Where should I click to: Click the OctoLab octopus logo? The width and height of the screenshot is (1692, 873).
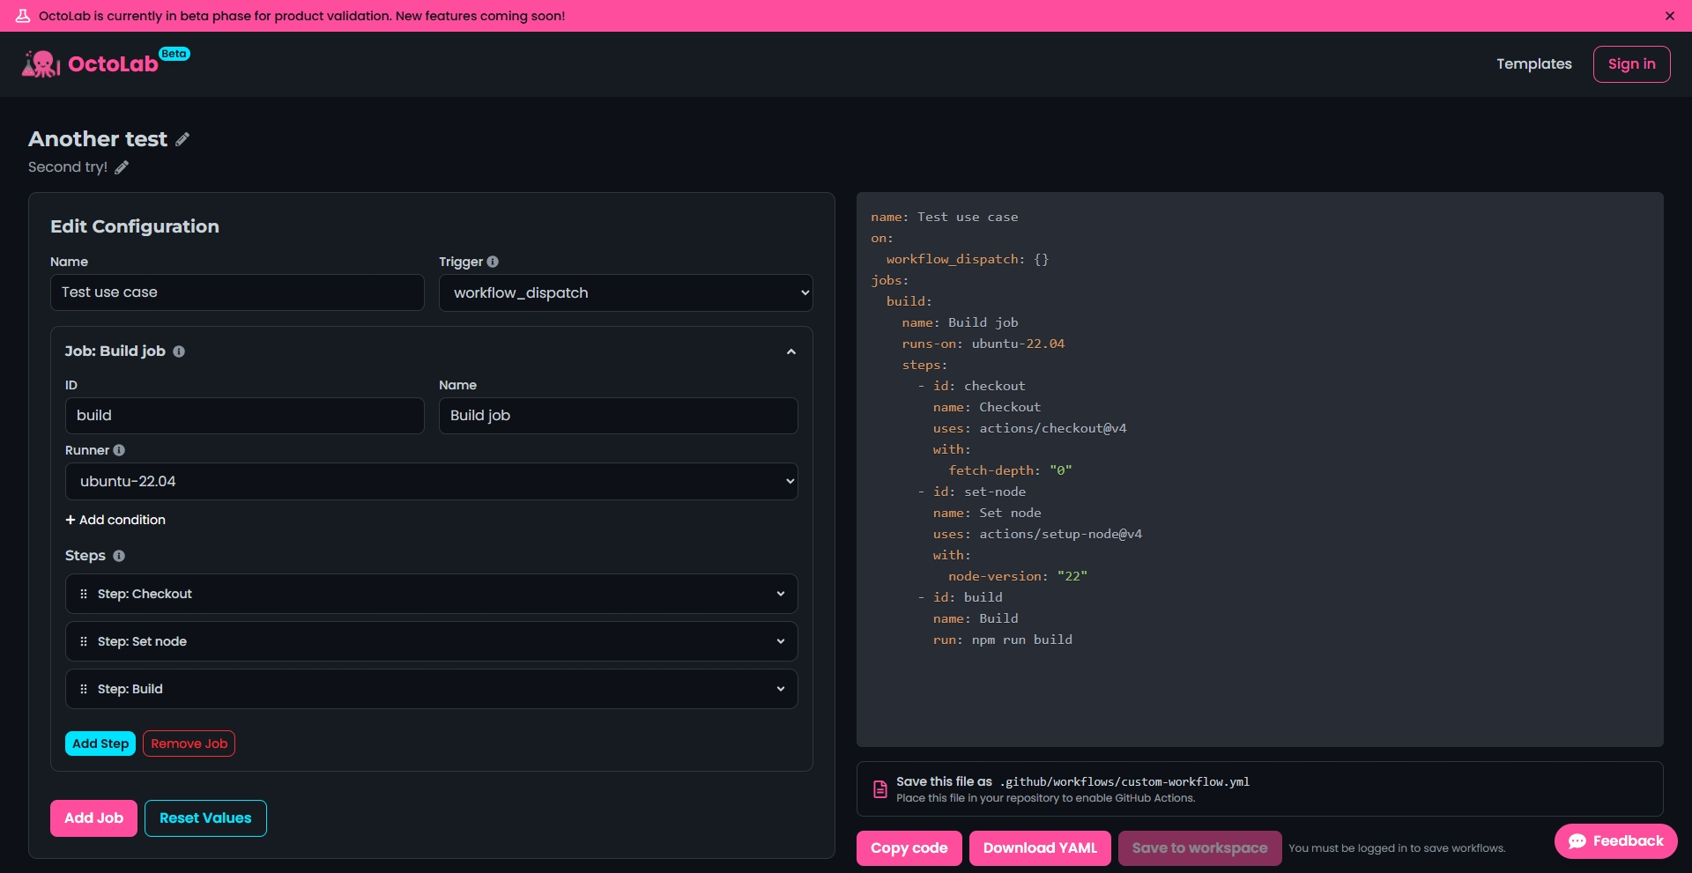tap(41, 63)
